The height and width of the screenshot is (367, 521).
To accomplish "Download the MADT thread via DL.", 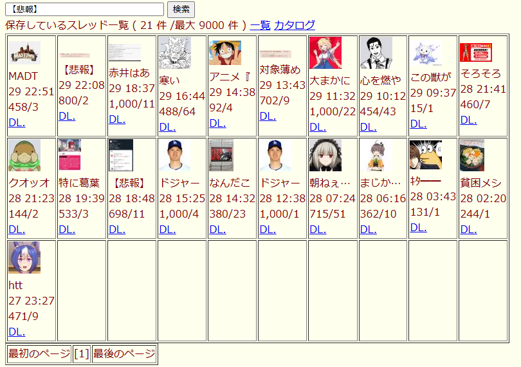I will point(17,122).
